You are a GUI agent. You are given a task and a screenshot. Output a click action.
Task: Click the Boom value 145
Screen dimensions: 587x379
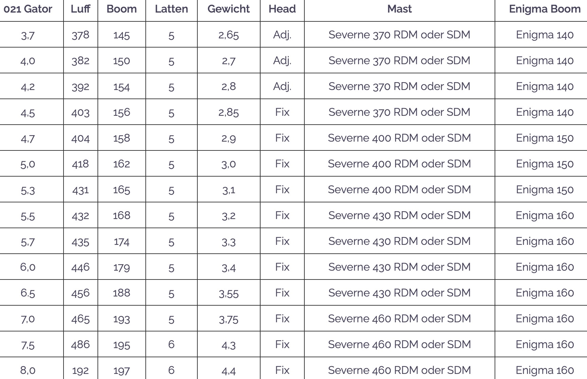coord(122,35)
